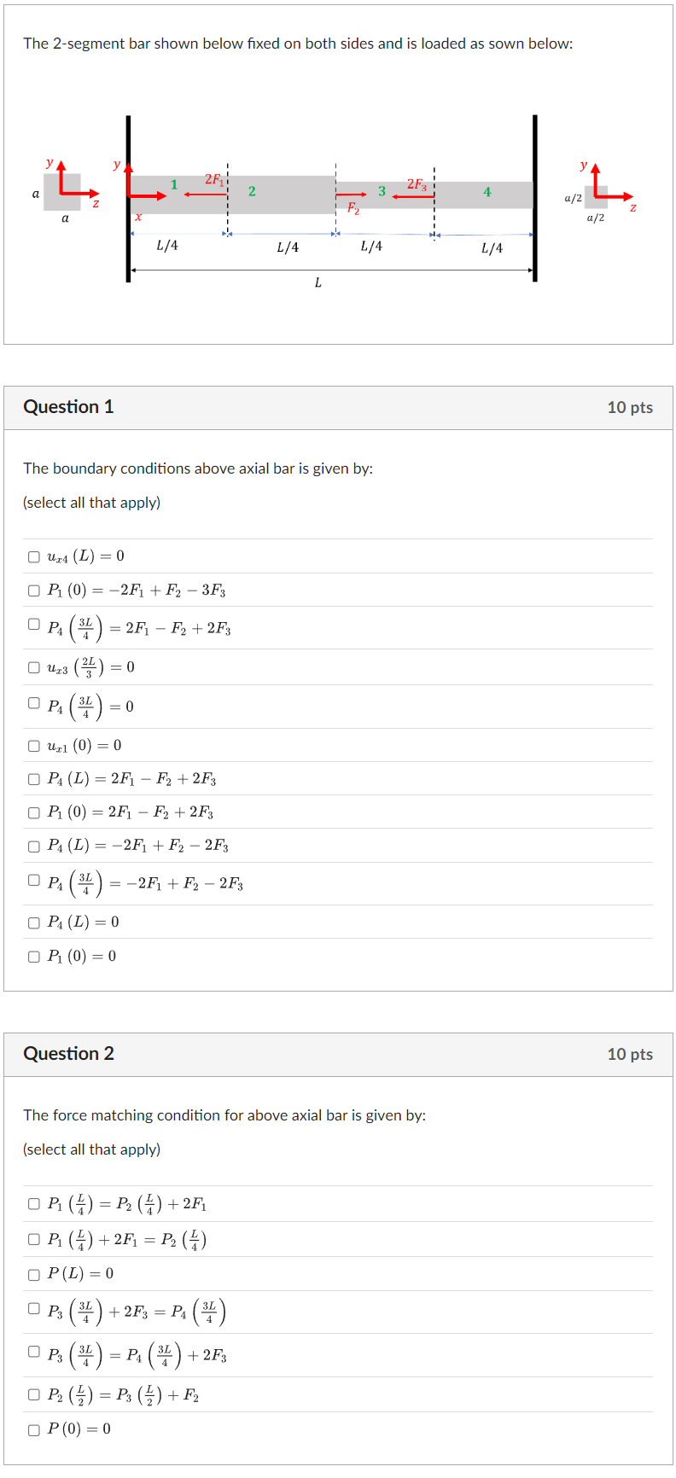Check the option u_x4(L) = 0

tap(33, 555)
